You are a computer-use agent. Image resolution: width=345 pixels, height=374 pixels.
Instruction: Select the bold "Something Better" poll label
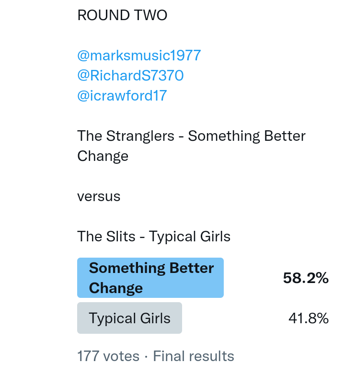(151, 268)
